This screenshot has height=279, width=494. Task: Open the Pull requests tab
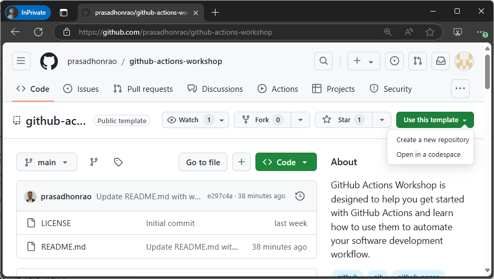(143, 89)
